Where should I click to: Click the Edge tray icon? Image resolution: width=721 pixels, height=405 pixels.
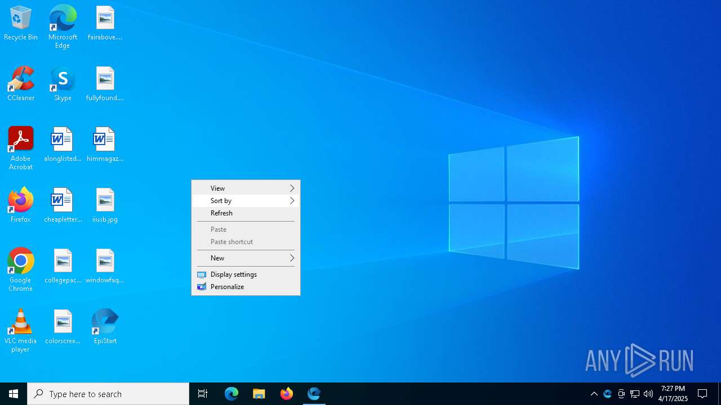608,394
